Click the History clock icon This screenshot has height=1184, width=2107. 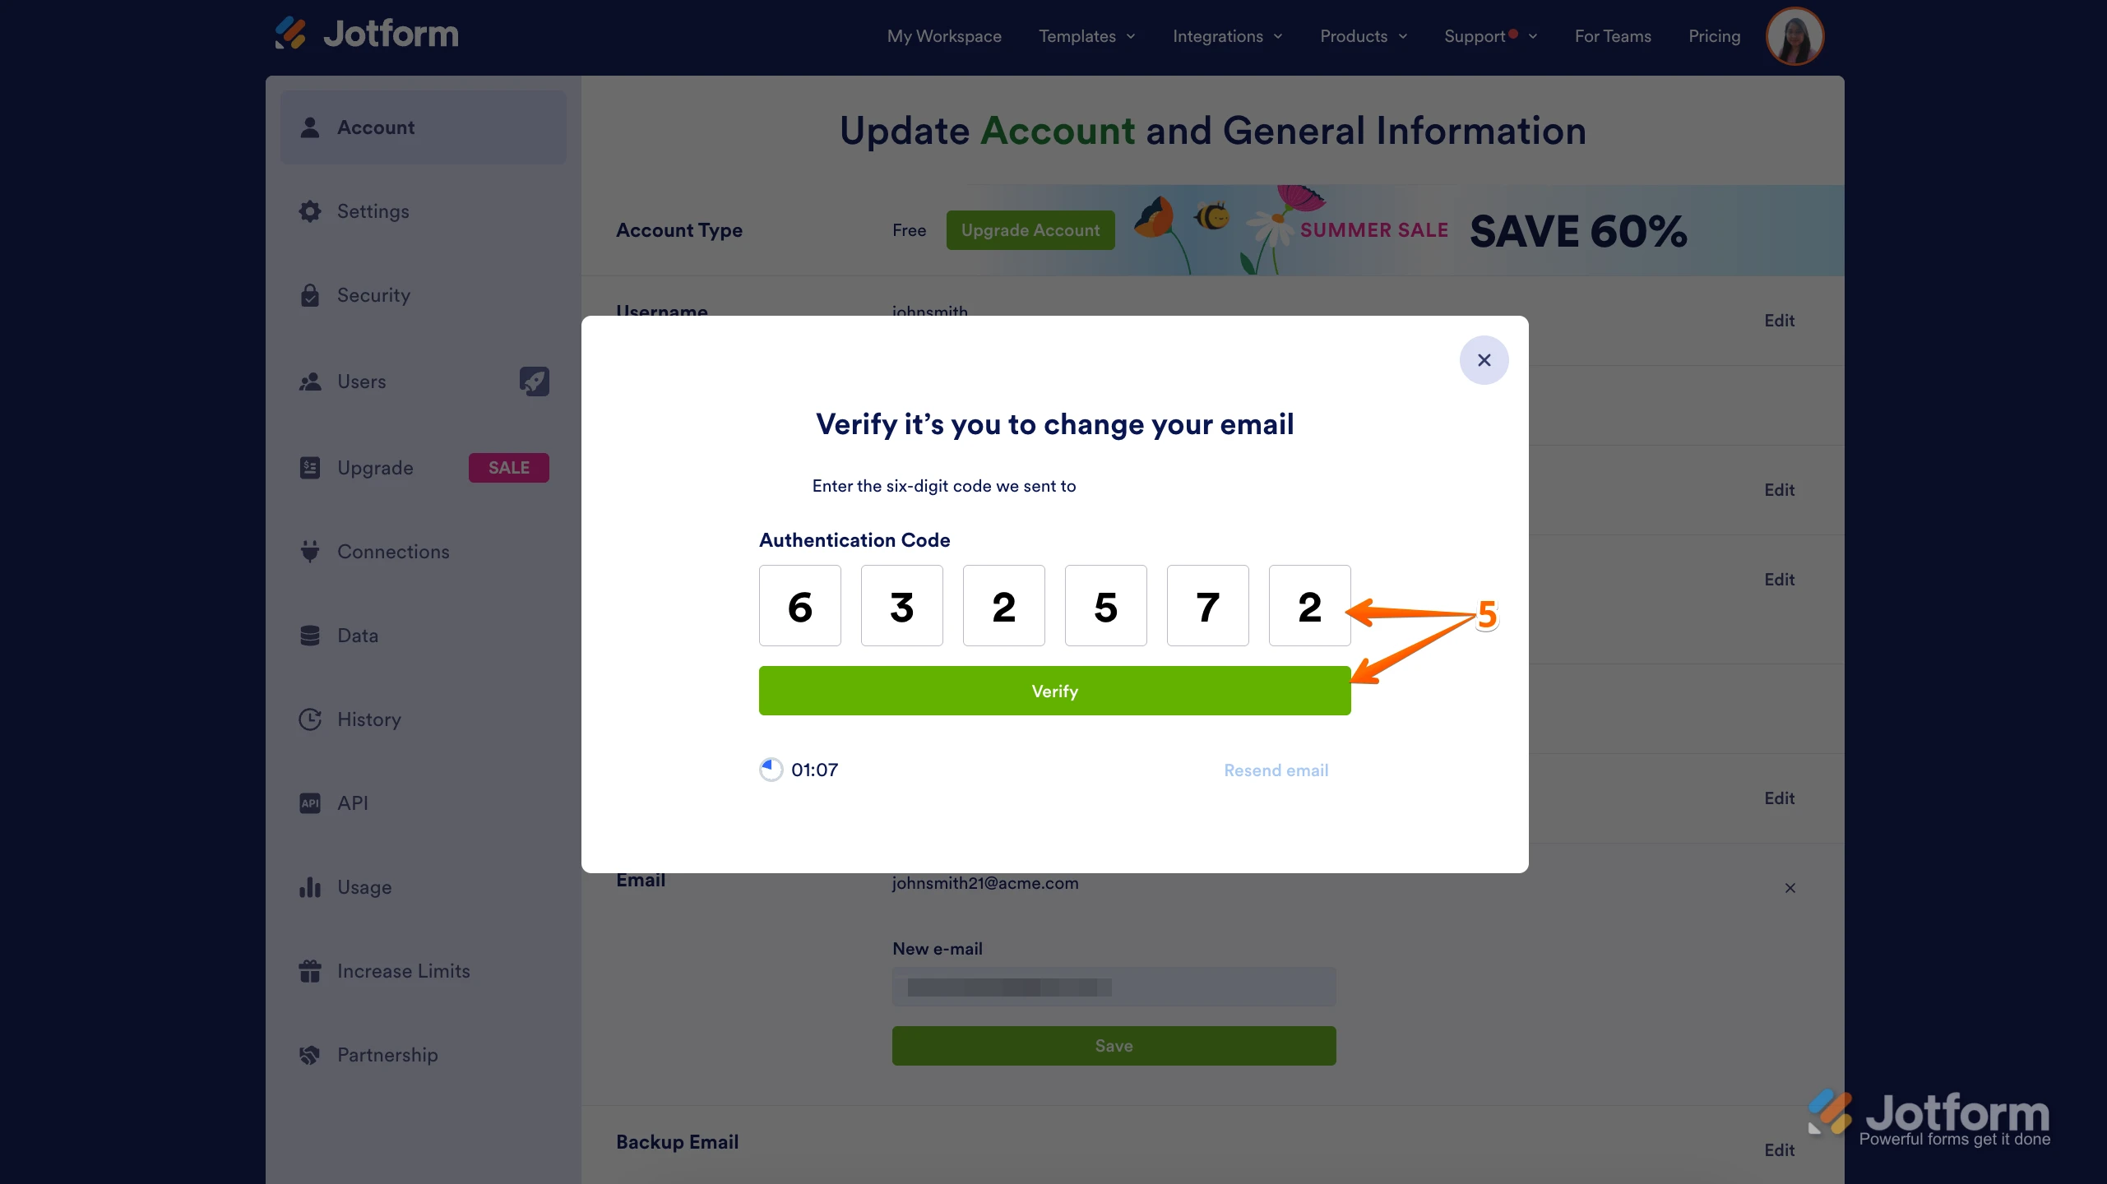pyautogui.click(x=309, y=719)
